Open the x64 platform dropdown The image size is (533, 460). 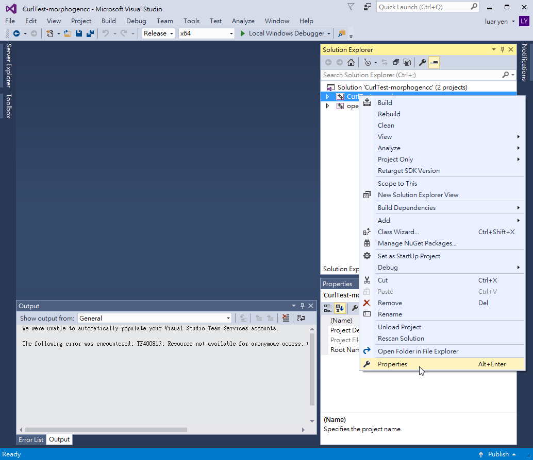click(206, 33)
